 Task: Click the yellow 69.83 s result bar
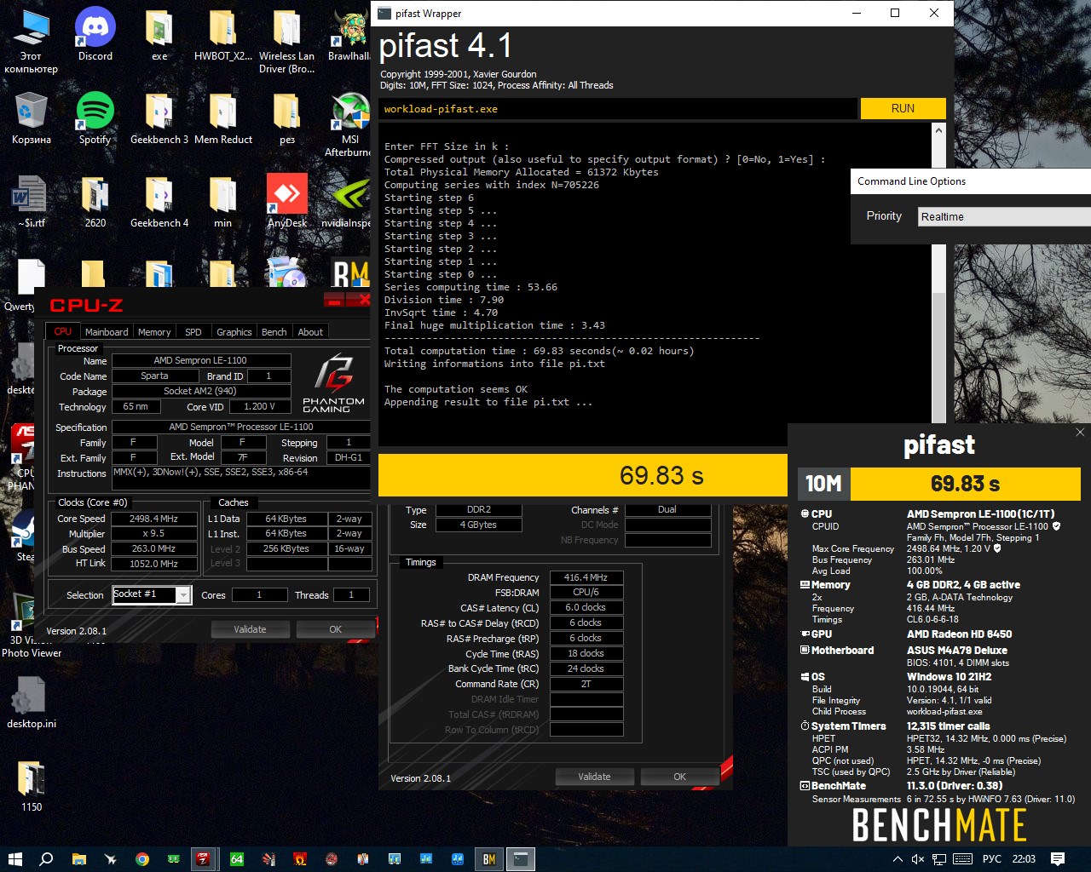[x=582, y=475]
